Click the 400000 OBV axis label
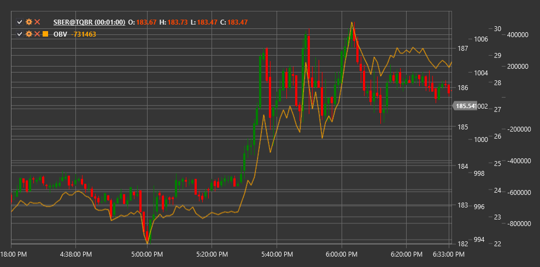The image size is (540, 267). coord(518,35)
